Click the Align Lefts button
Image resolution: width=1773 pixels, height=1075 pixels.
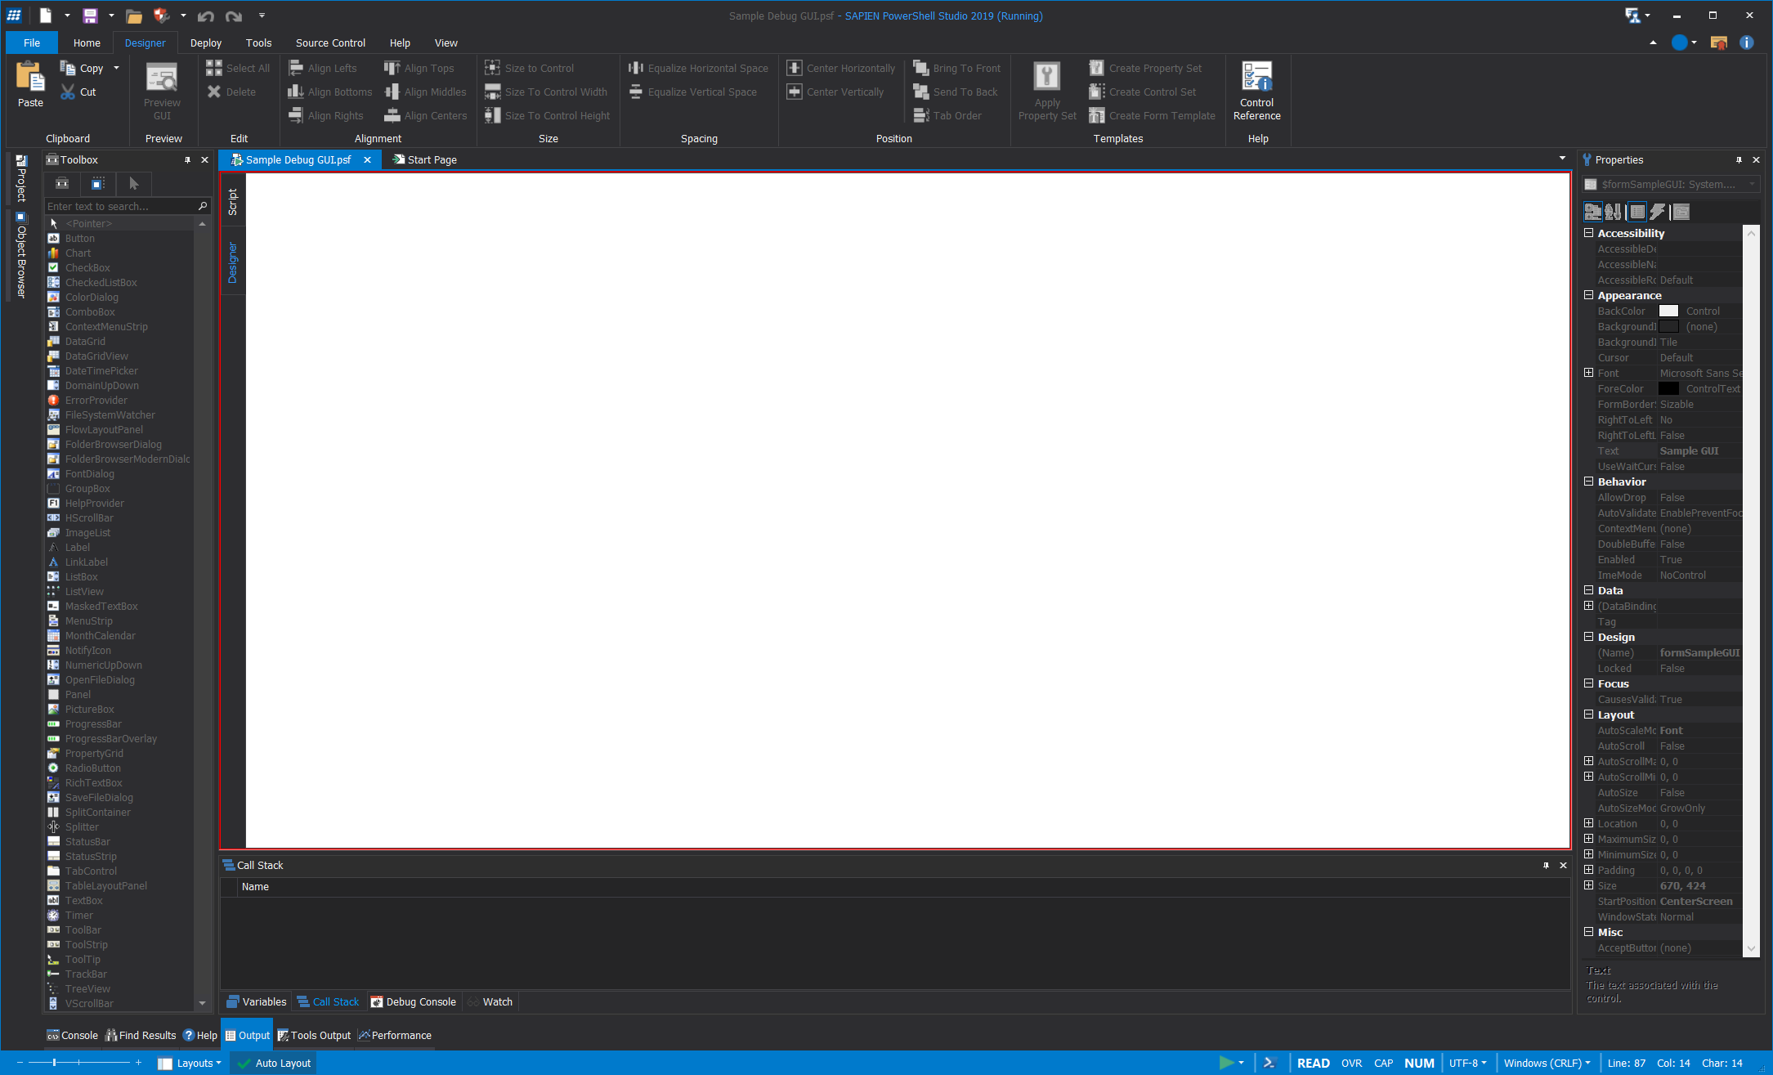323,68
